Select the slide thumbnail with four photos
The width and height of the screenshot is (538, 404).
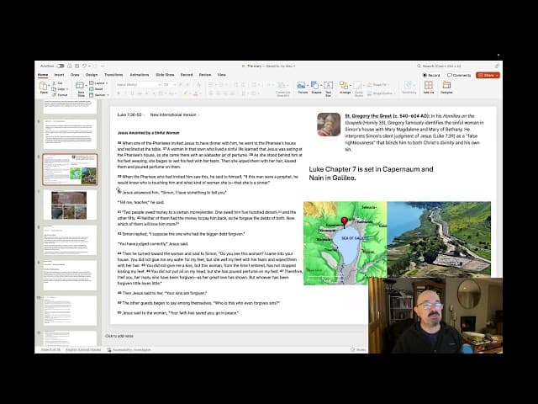click(x=69, y=205)
